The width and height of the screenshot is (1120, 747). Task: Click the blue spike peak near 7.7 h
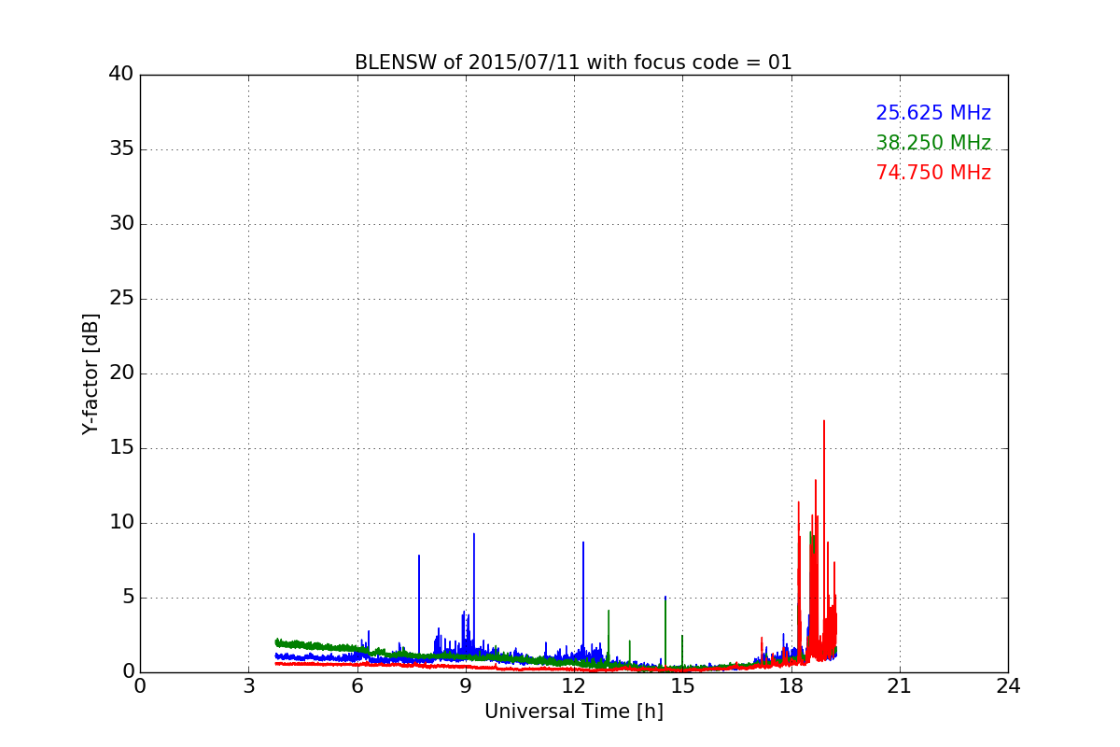[x=419, y=557]
